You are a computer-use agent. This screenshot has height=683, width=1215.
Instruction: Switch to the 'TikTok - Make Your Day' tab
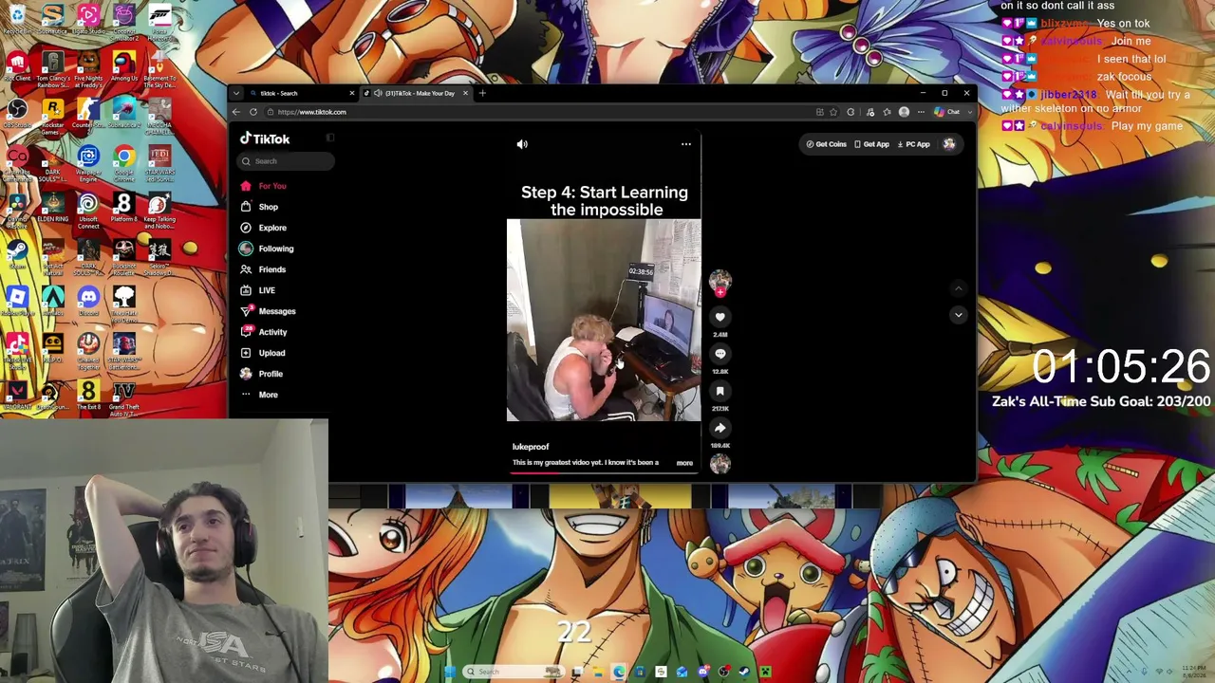415,93
